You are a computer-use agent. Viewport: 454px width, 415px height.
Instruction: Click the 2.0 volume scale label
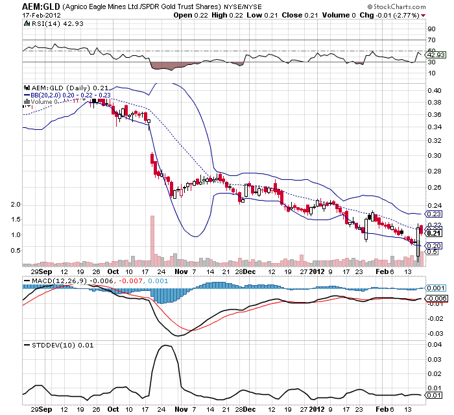(16, 205)
